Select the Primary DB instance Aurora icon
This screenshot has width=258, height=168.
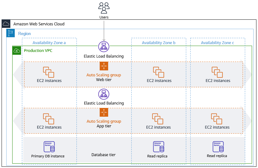(49, 147)
